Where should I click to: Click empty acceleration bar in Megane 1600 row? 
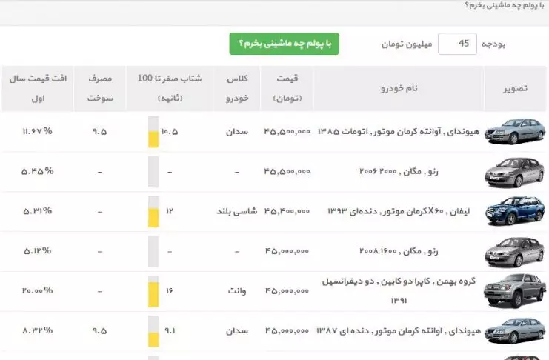coord(153,251)
